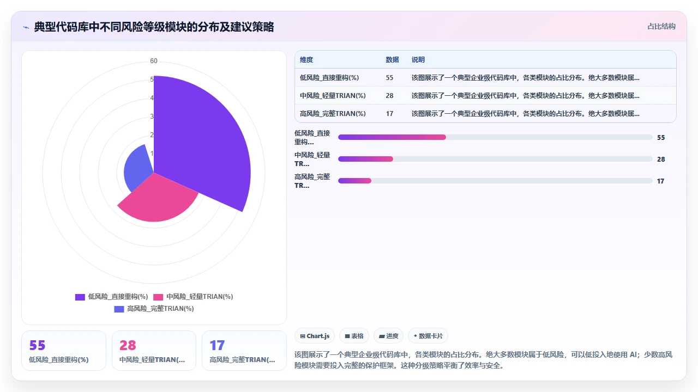
Task: Click the 60 radial axis label
Action: (154, 61)
